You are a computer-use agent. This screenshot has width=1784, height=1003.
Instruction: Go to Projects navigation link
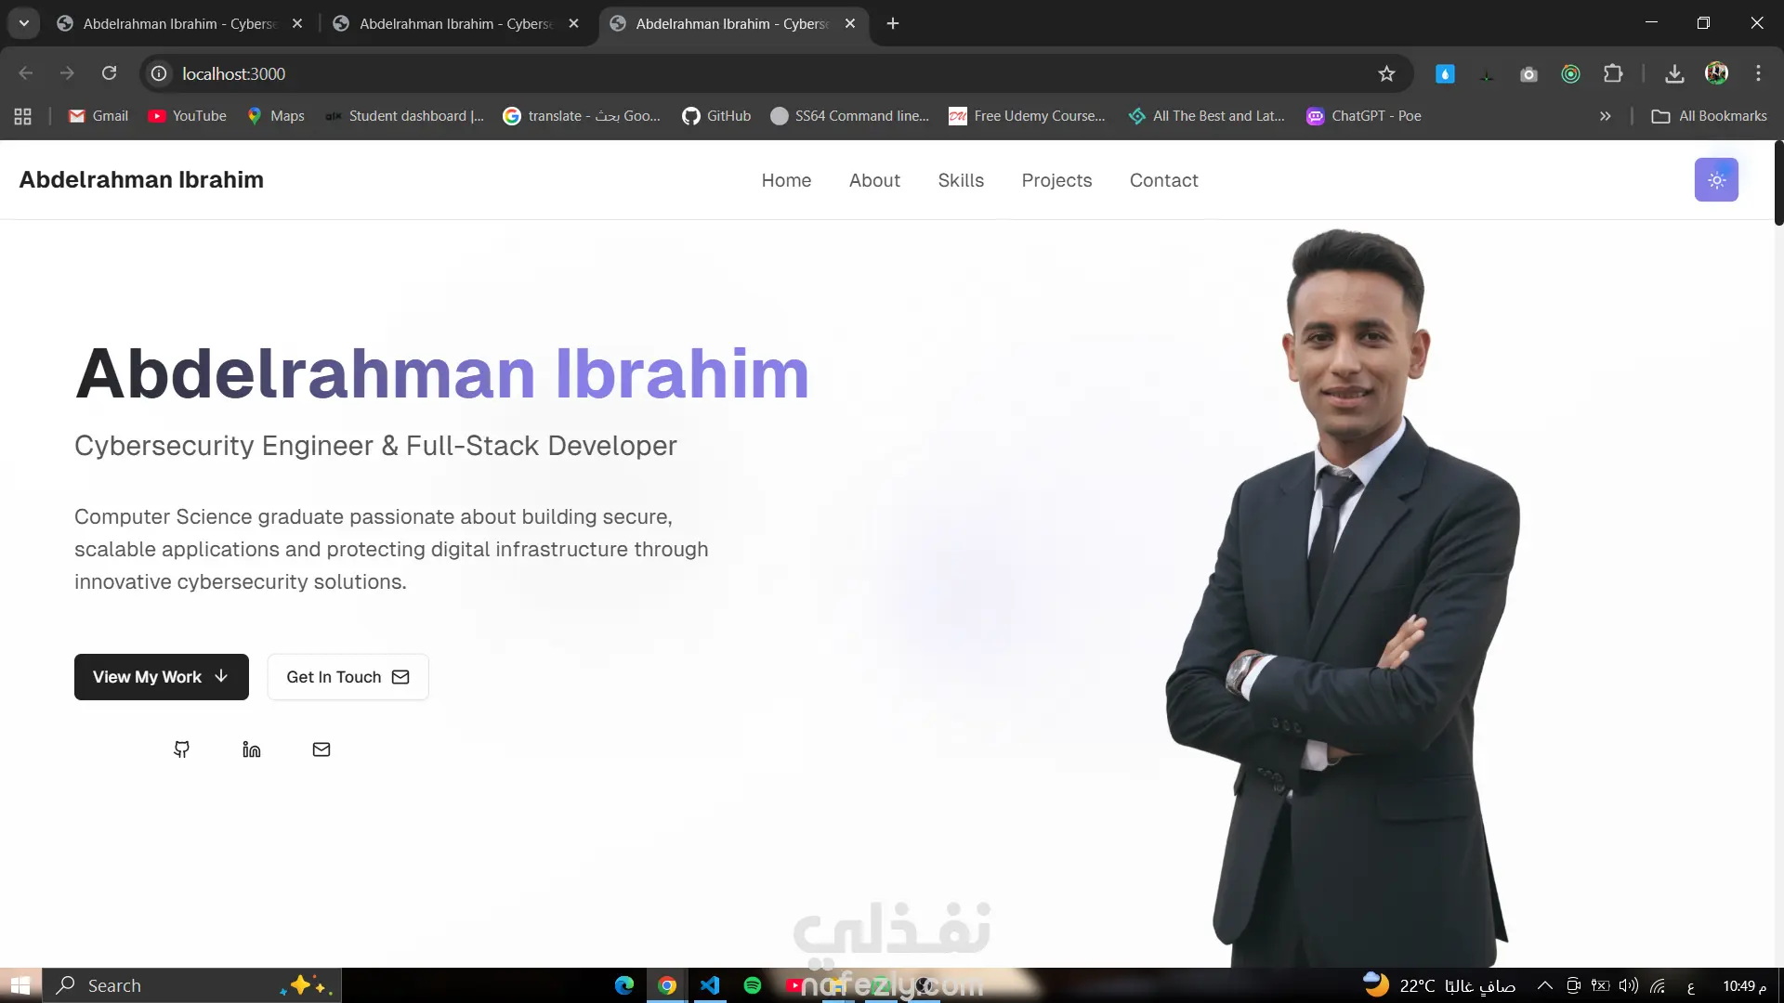pos(1056,180)
